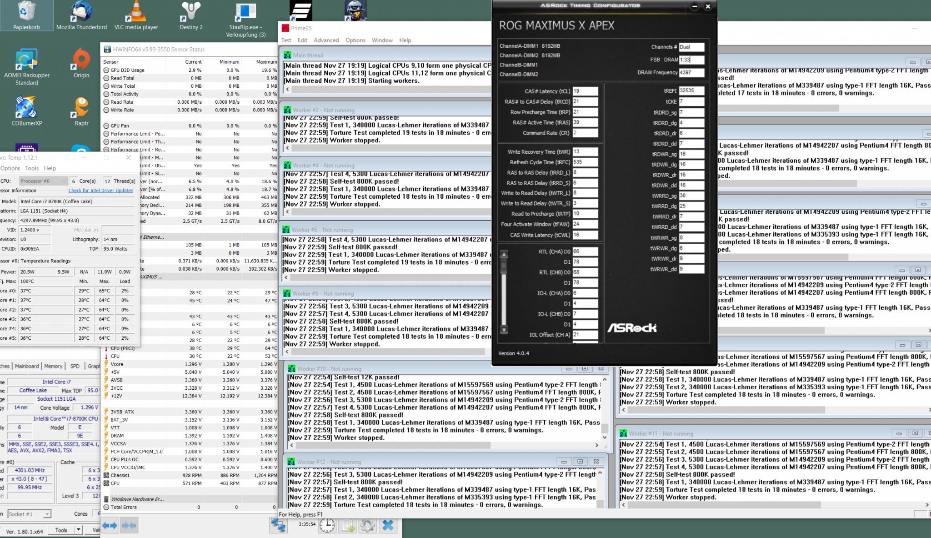
Task: Open the Tools dropdown arrow in CPU-Z
Action: (x=78, y=530)
